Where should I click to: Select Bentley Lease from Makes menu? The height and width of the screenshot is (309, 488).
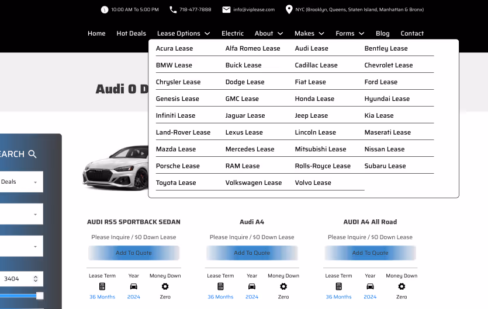tap(386, 48)
